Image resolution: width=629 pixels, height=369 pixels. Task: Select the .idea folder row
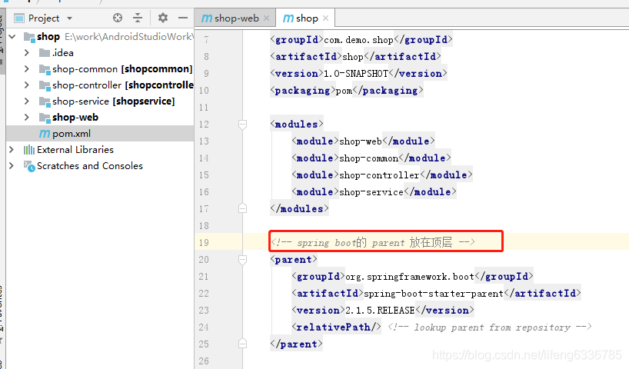[x=100, y=53]
